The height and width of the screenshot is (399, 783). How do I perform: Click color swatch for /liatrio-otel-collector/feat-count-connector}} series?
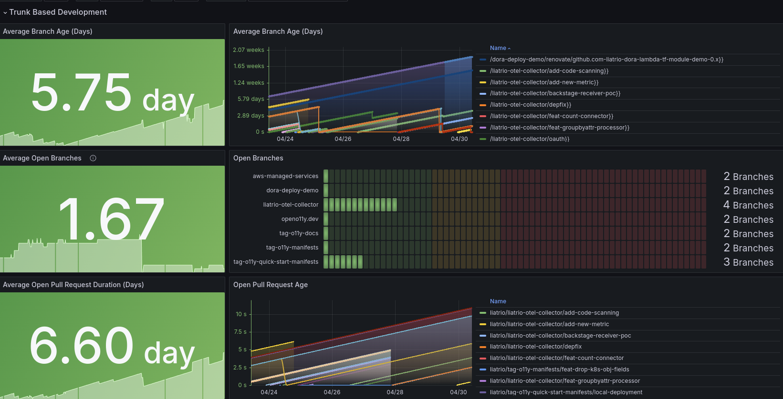tap(483, 116)
